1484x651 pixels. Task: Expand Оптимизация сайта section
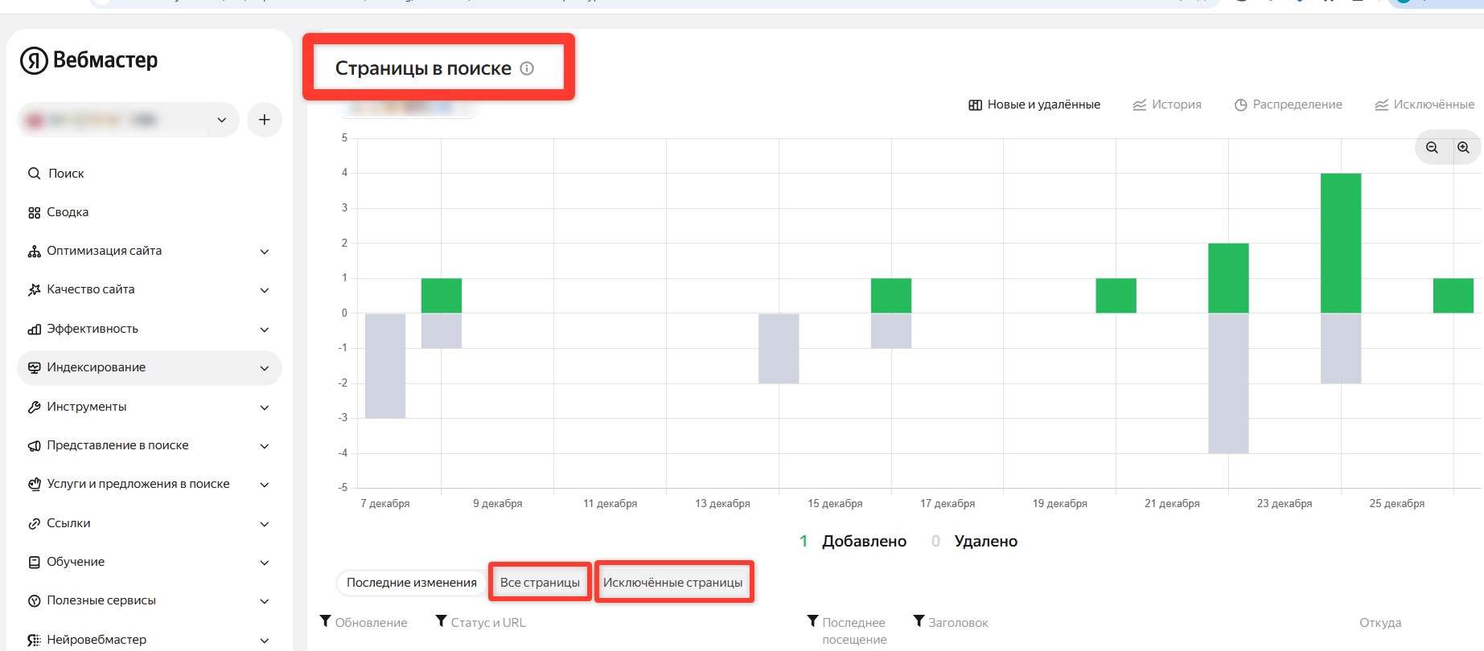[x=264, y=252]
